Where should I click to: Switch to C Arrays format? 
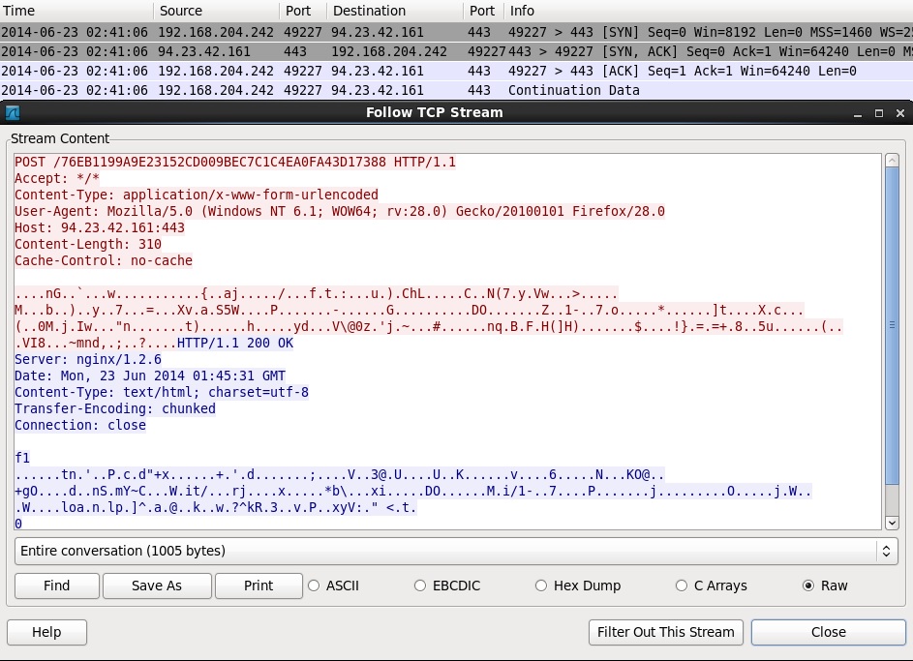click(682, 586)
